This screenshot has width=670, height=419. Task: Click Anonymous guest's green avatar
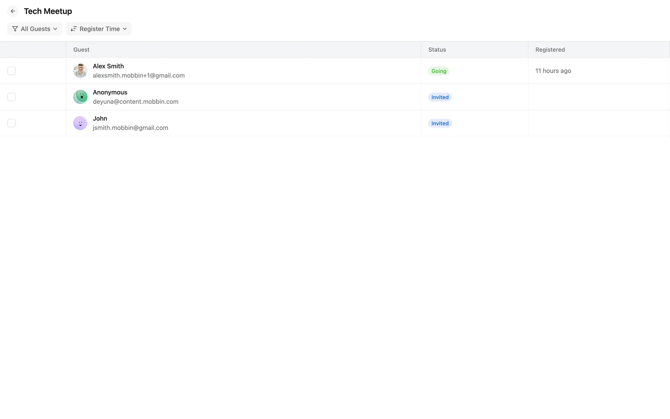pyautogui.click(x=80, y=97)
